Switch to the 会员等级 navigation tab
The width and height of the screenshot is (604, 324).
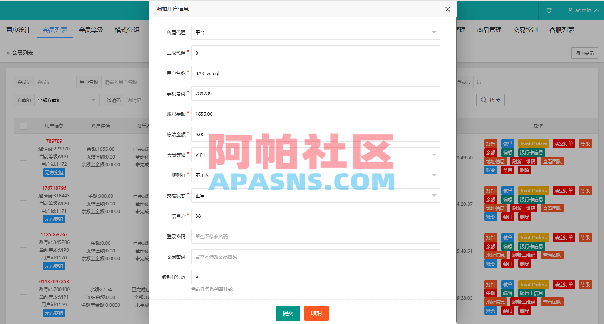coord(91,30)
